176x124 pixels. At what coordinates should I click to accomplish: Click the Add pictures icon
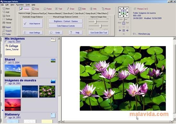coord(4,12)
